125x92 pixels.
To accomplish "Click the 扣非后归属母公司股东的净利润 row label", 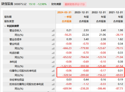I will coord(26,84).
